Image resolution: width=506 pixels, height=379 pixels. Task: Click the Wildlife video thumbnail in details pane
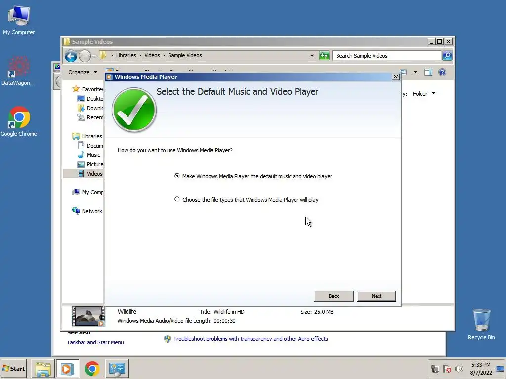tap(88, 316)
